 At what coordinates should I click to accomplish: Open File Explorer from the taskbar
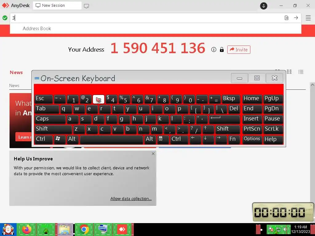(65, 229)
